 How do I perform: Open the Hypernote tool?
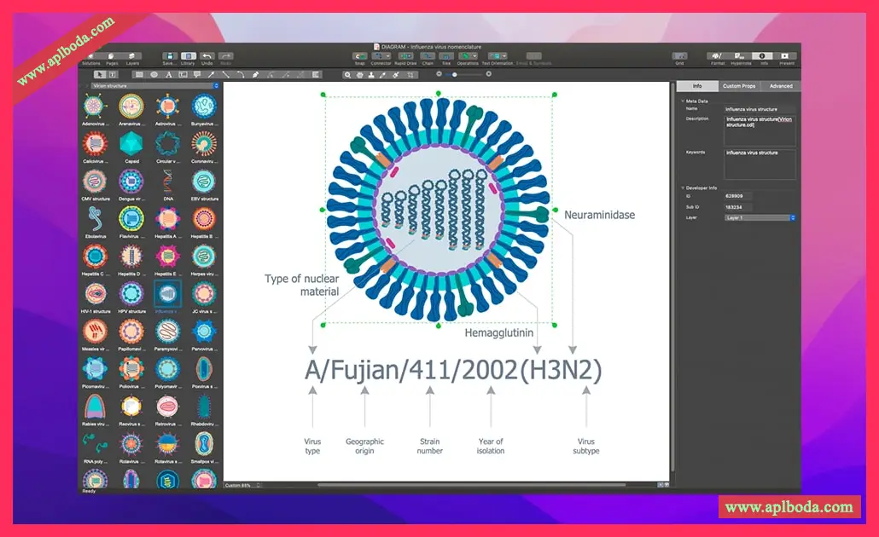[741, 56]
